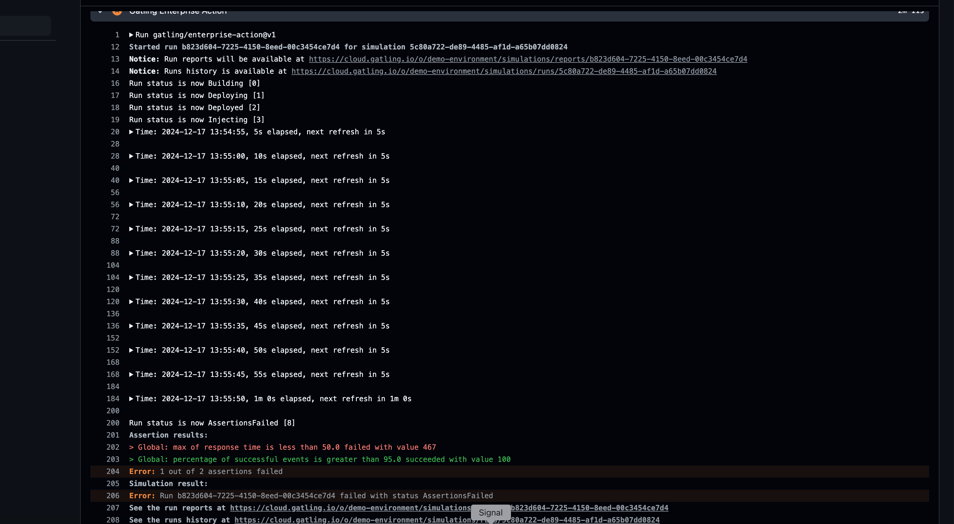
Task: Click line number 18
Action: (115, 108)
